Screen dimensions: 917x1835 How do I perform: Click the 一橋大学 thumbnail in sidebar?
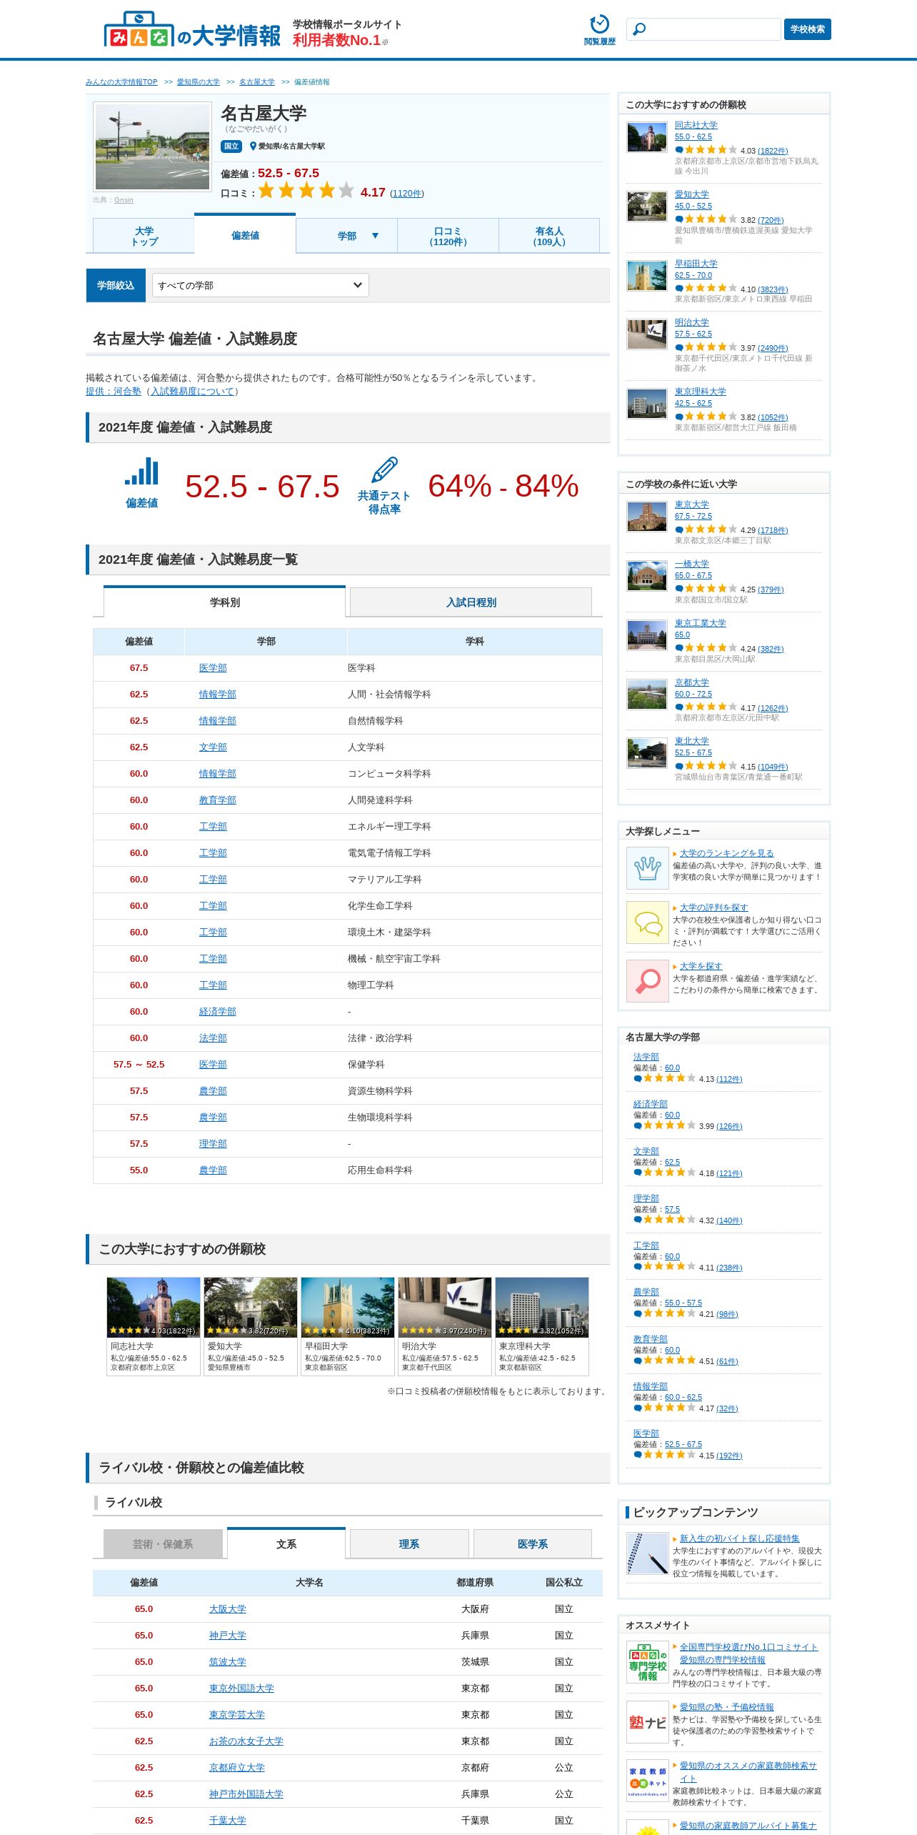coord(647,576)
